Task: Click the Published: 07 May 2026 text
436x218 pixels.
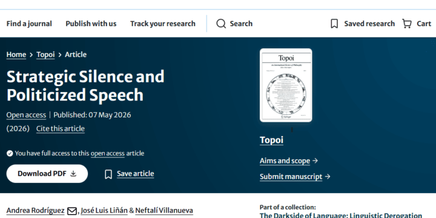Action: (92, 115)
